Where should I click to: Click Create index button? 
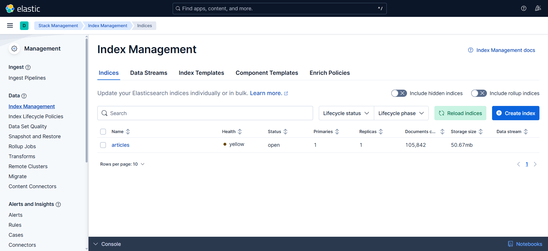click(516, 113)
